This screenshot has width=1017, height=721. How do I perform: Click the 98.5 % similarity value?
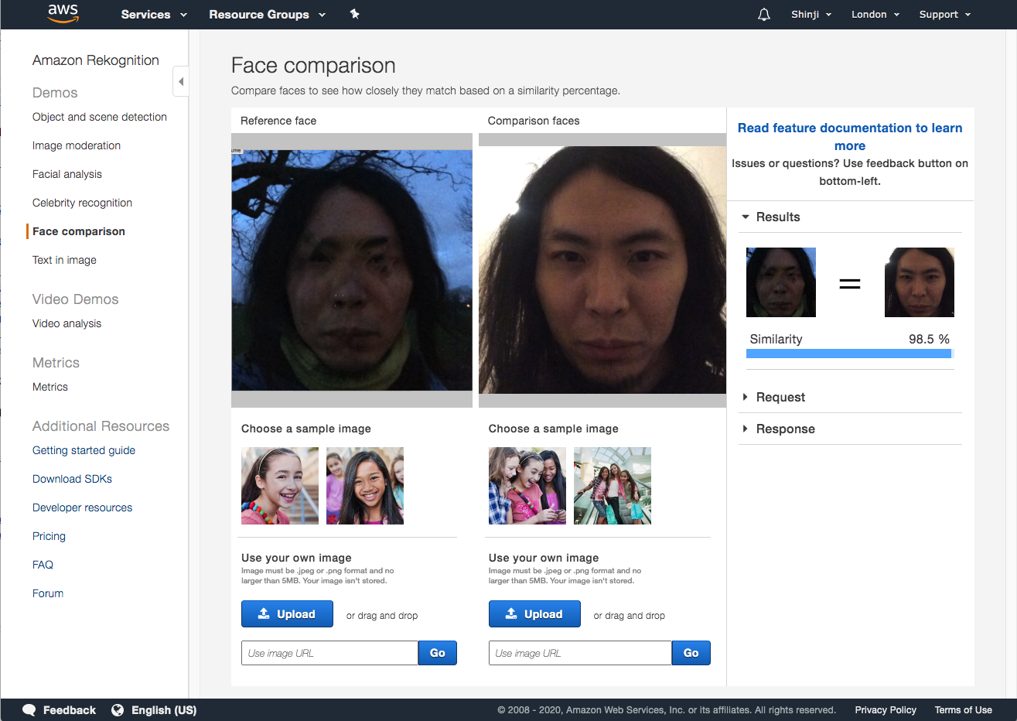coord(929,339)
